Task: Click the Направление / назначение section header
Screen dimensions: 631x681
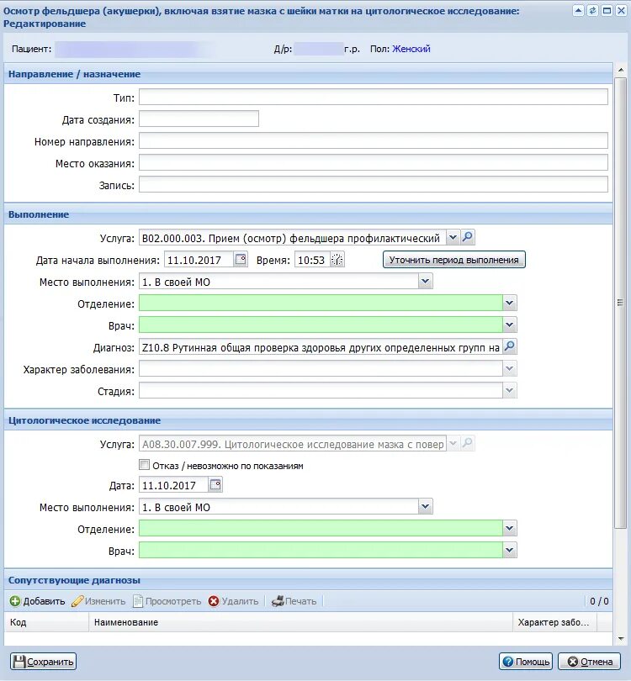Action: (308, 74)
